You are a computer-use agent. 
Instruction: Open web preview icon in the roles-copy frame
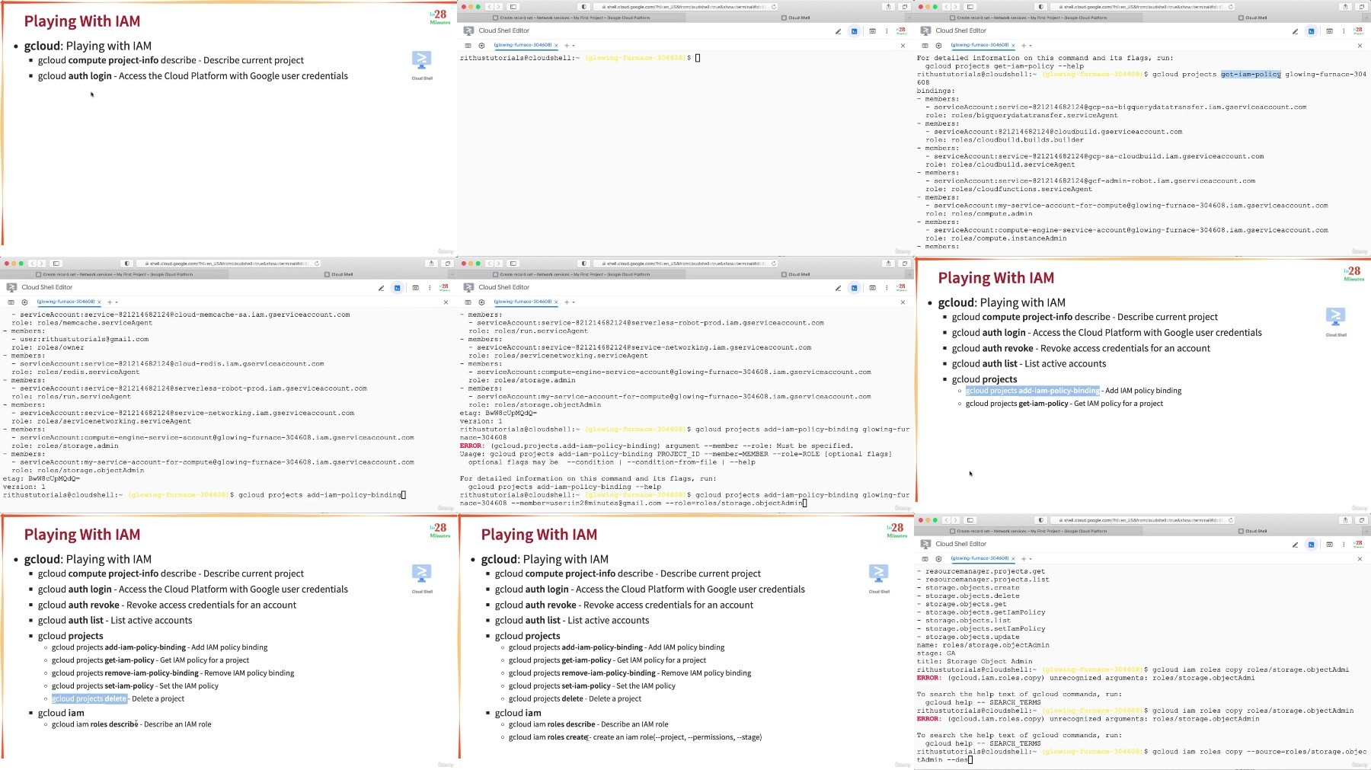[1329, 545]
